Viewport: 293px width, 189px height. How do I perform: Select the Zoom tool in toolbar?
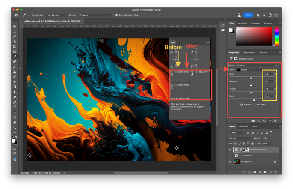coord(15,127)
